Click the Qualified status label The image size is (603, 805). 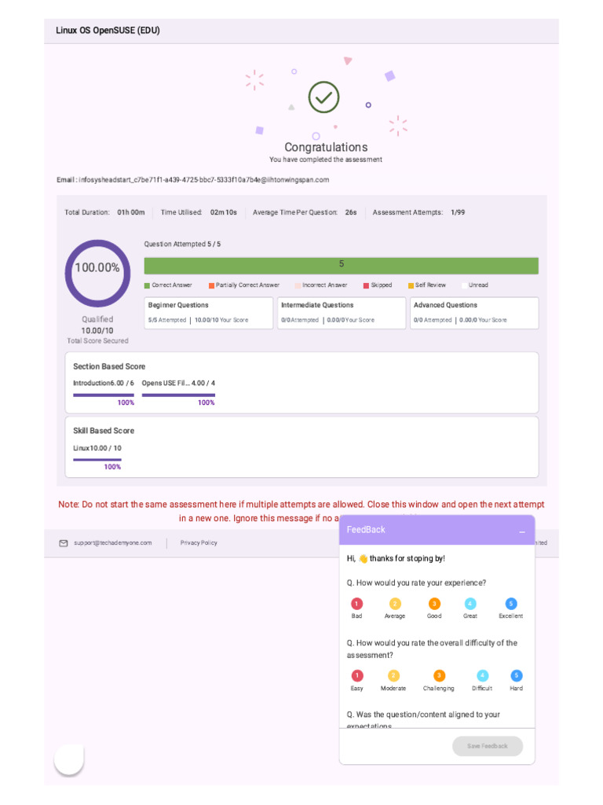point(97,319)
